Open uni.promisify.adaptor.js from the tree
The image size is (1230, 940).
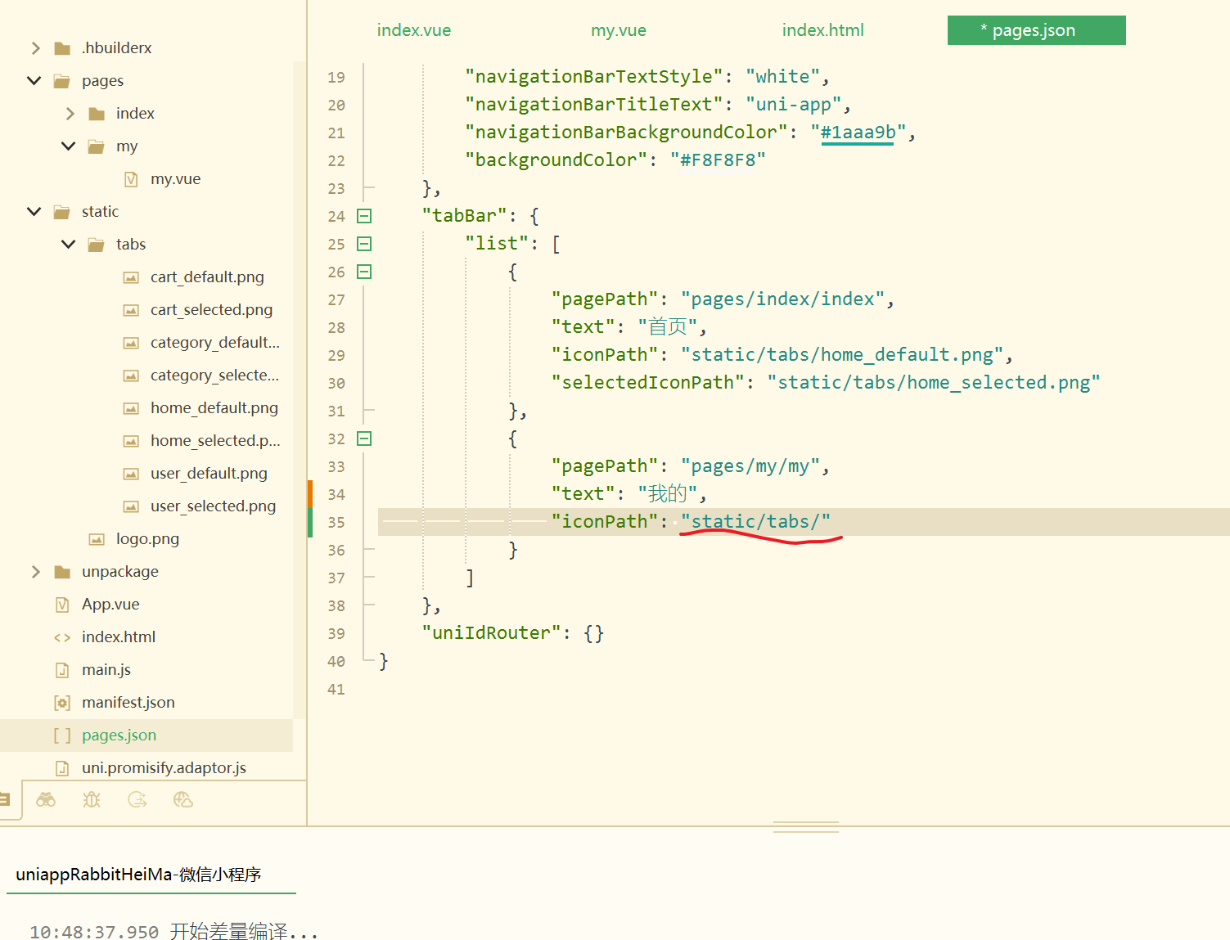tap(164, 768)
